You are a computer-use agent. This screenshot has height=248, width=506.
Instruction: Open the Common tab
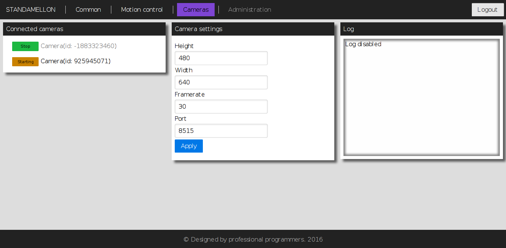click(88, 9)
